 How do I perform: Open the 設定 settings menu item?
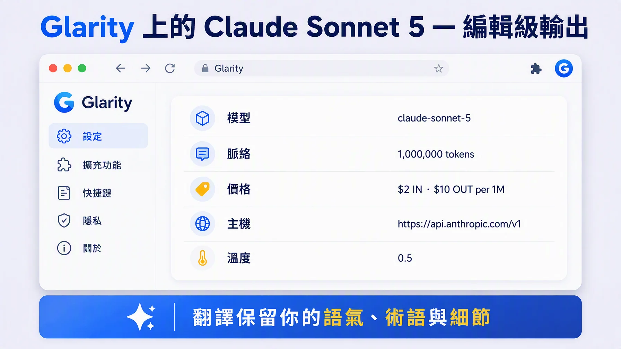click(98, 136)
